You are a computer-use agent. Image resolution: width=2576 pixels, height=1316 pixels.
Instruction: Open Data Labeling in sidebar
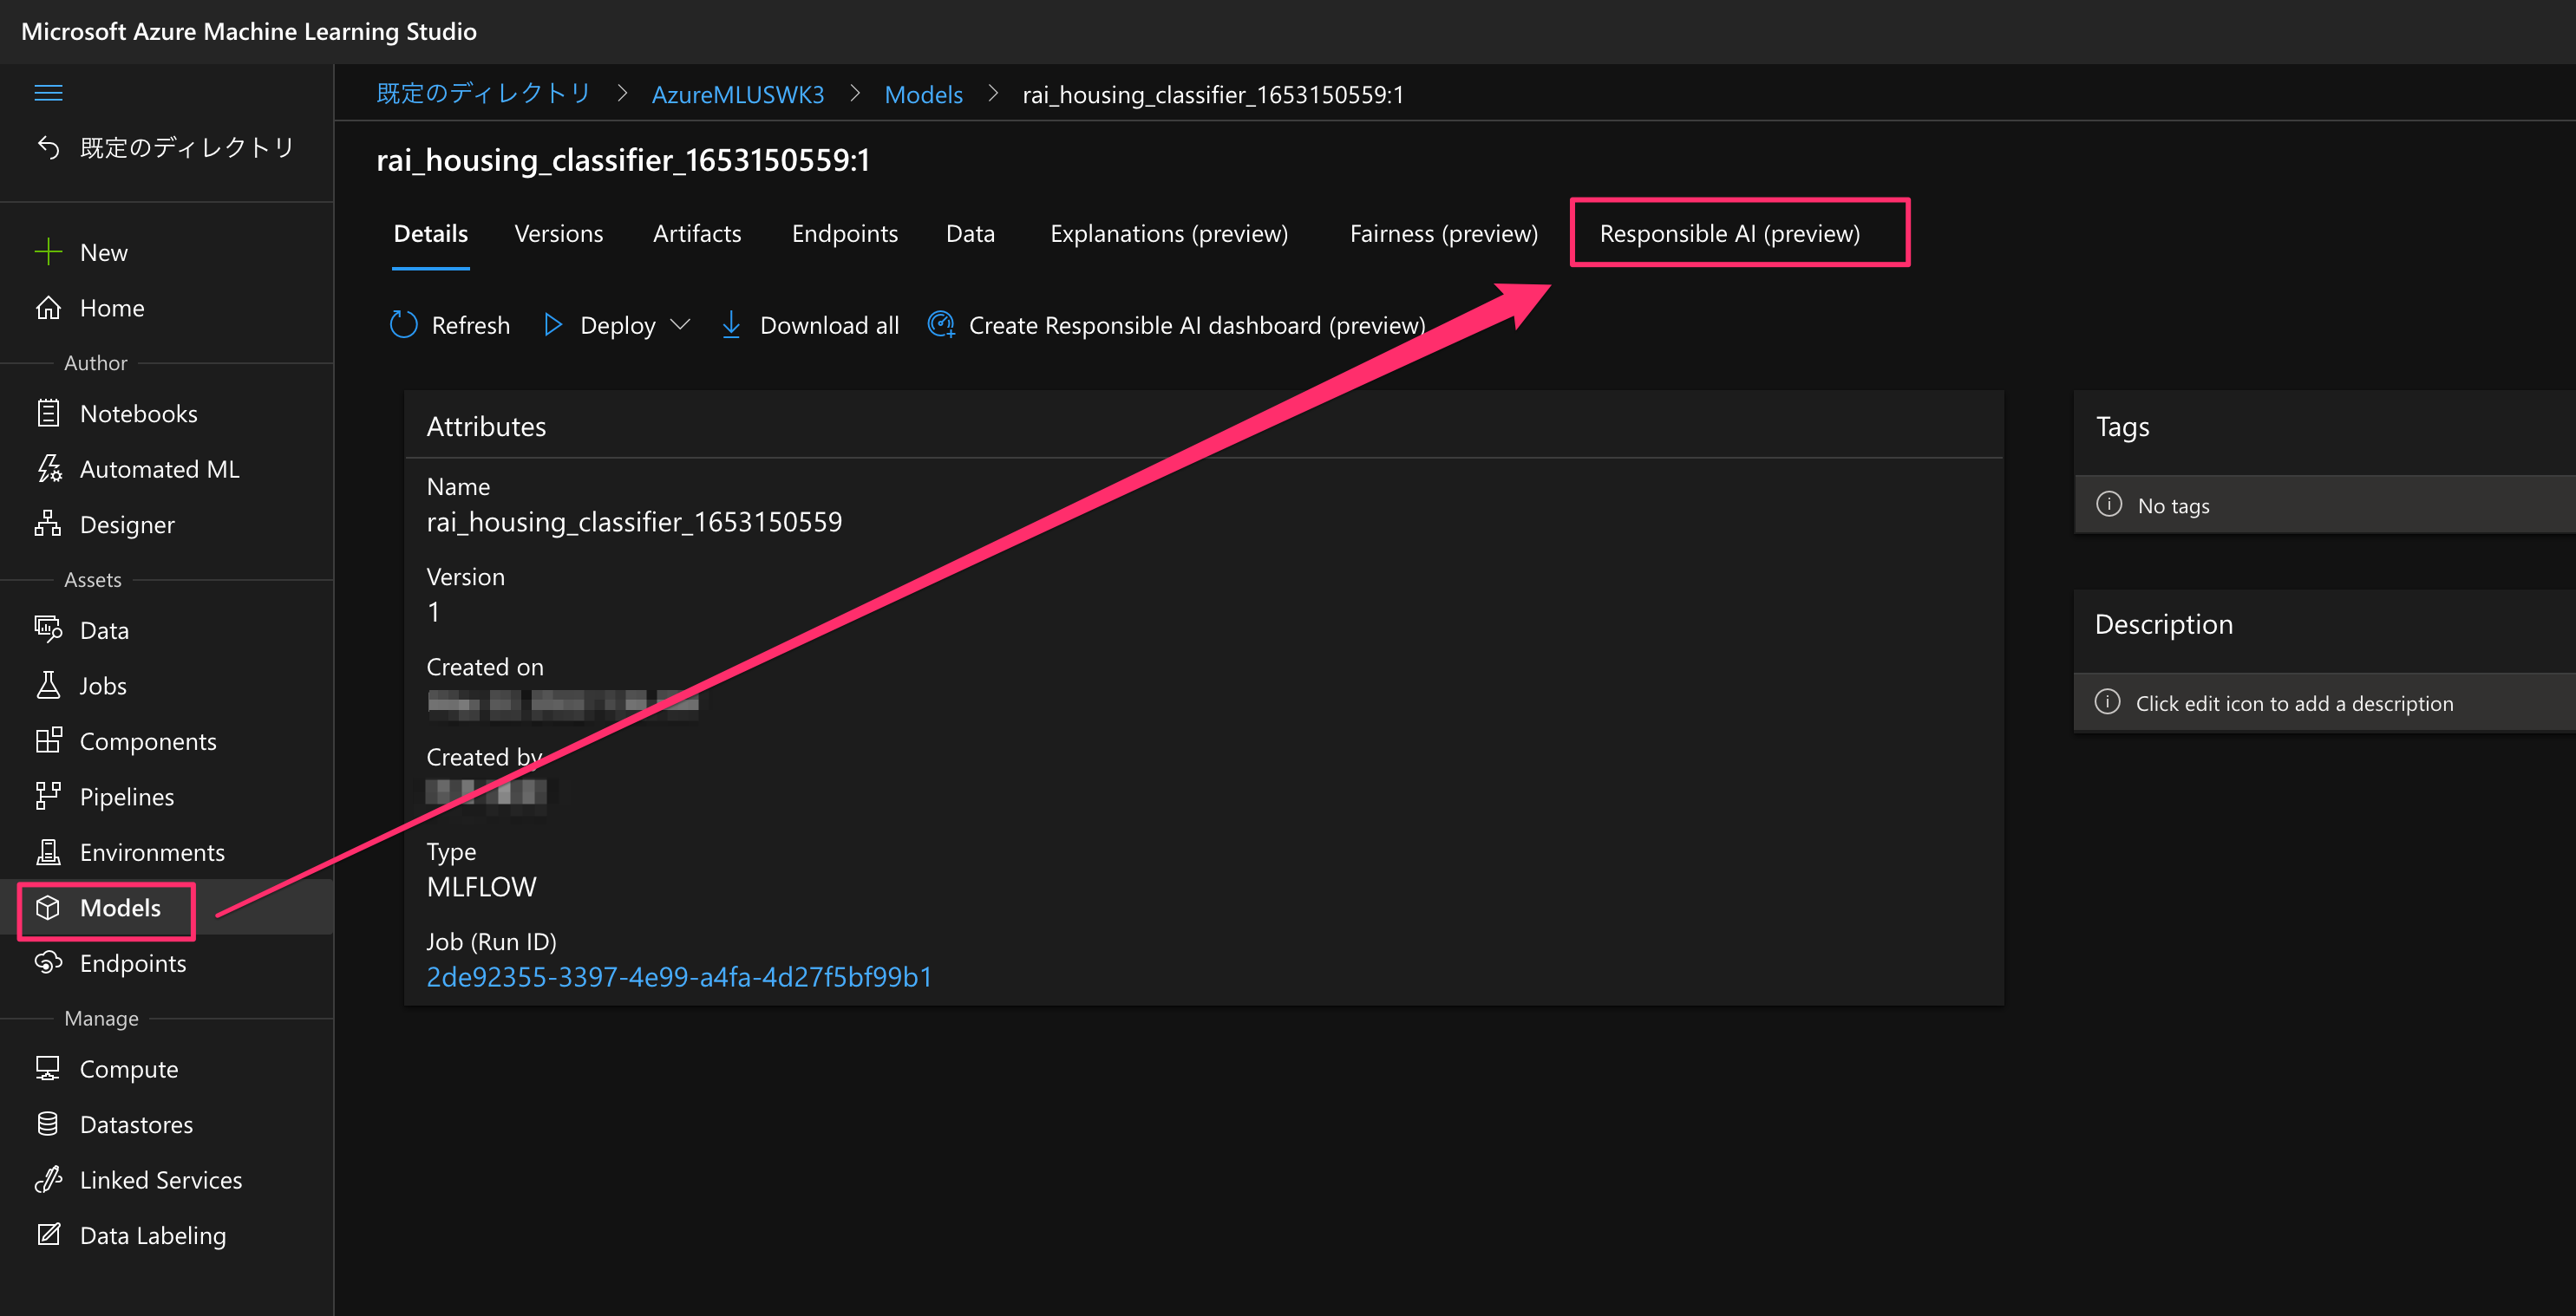(x=152, y=1235)
